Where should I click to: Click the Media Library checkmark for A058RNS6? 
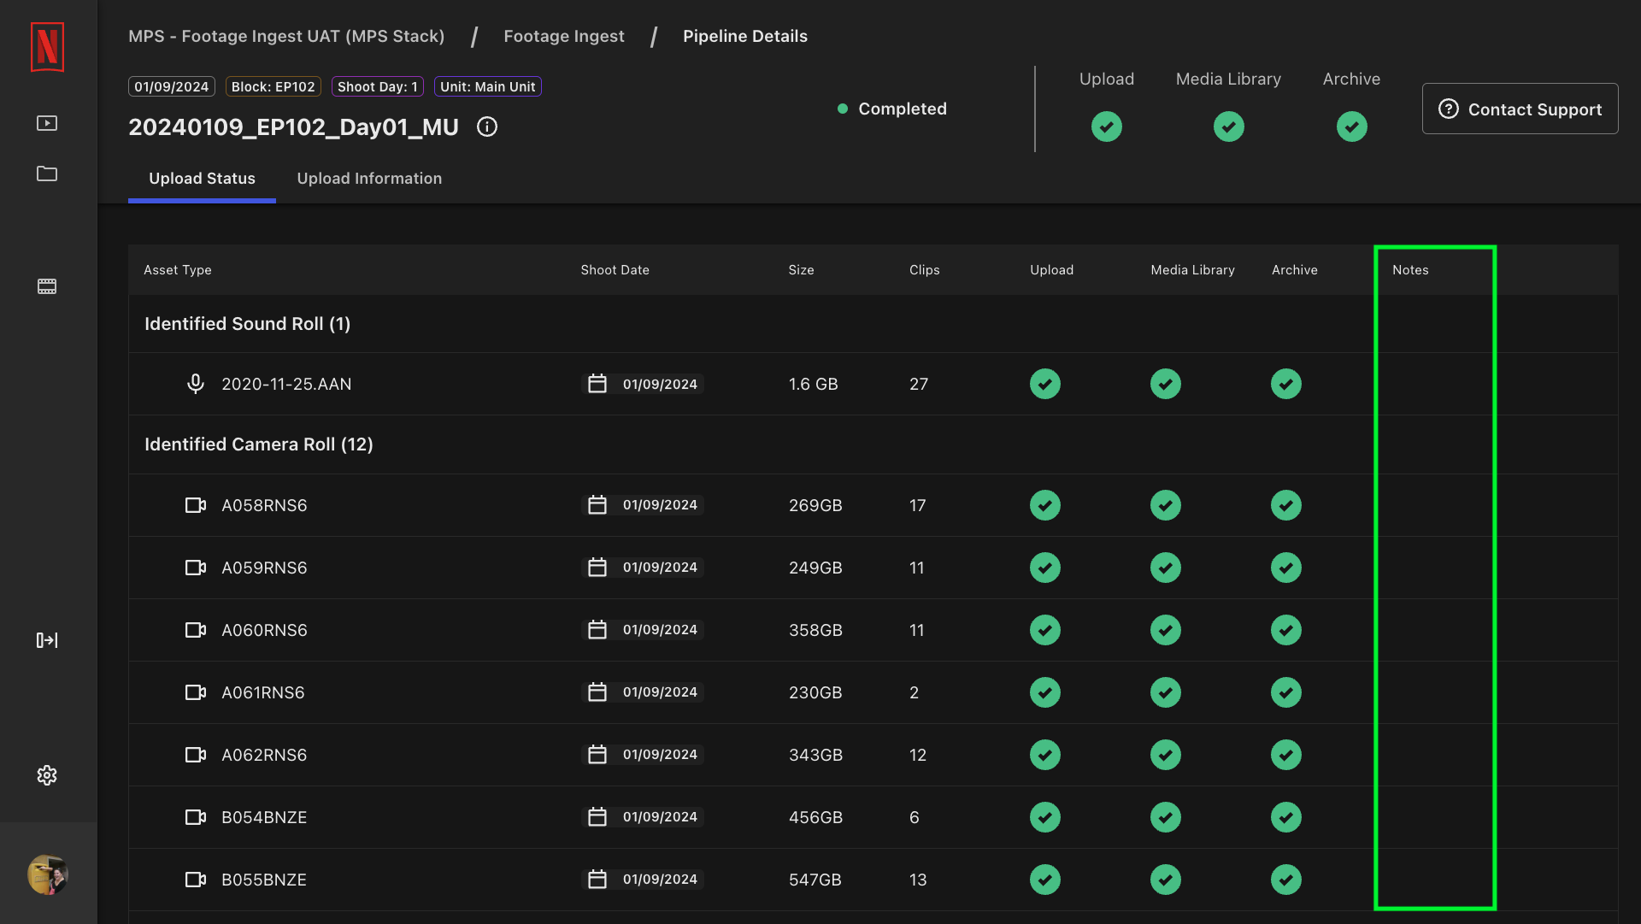pyautogui.click(x=1166, y=505)
